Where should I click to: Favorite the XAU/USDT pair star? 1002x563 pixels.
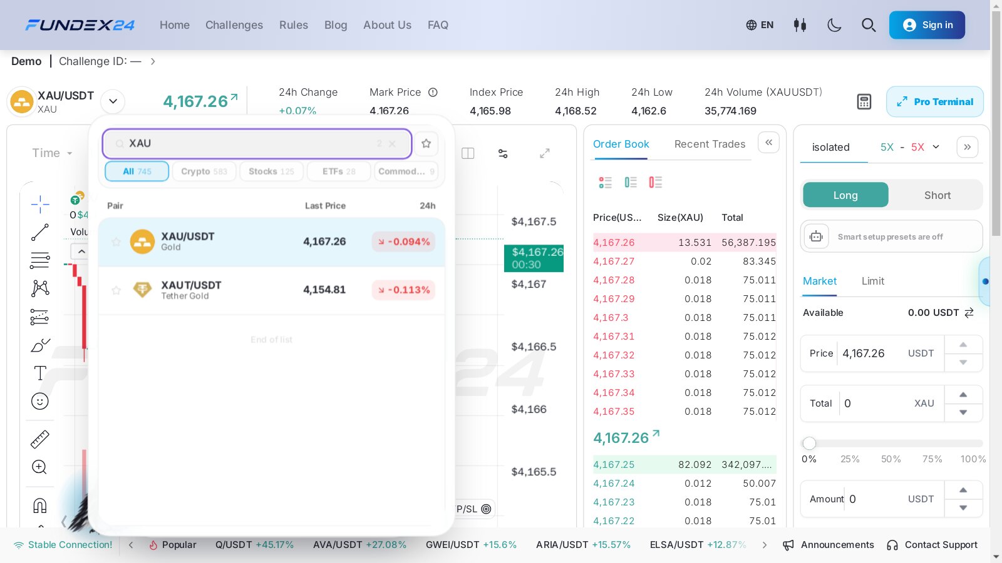(116, 241)
